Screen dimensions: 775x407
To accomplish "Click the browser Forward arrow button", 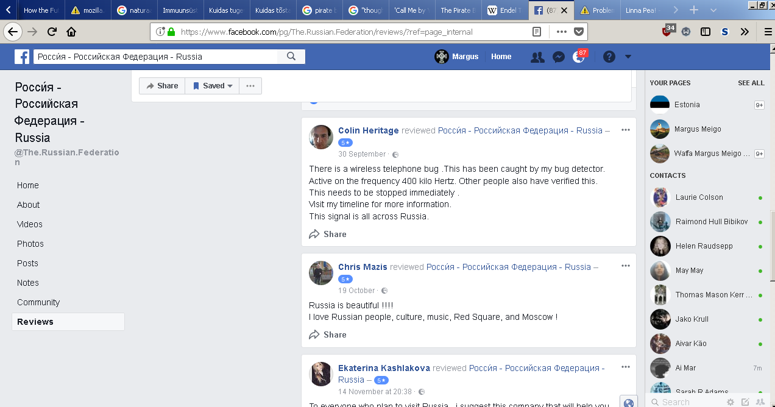I will [x=32, y=32].
